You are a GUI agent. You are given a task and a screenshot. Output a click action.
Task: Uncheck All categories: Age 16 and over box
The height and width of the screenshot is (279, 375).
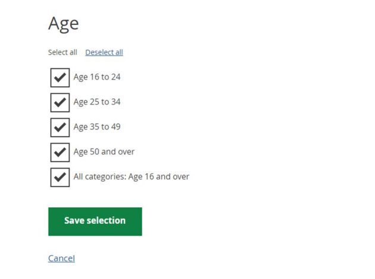60,177
